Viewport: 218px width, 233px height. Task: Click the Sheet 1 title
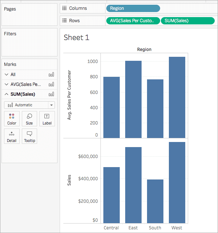coord(76,37)
